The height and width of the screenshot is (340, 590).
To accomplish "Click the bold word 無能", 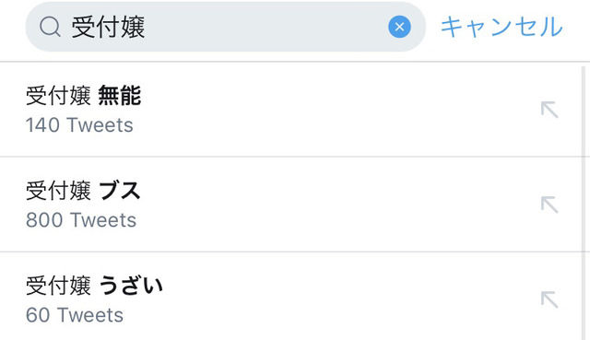I will click(120, 96).
